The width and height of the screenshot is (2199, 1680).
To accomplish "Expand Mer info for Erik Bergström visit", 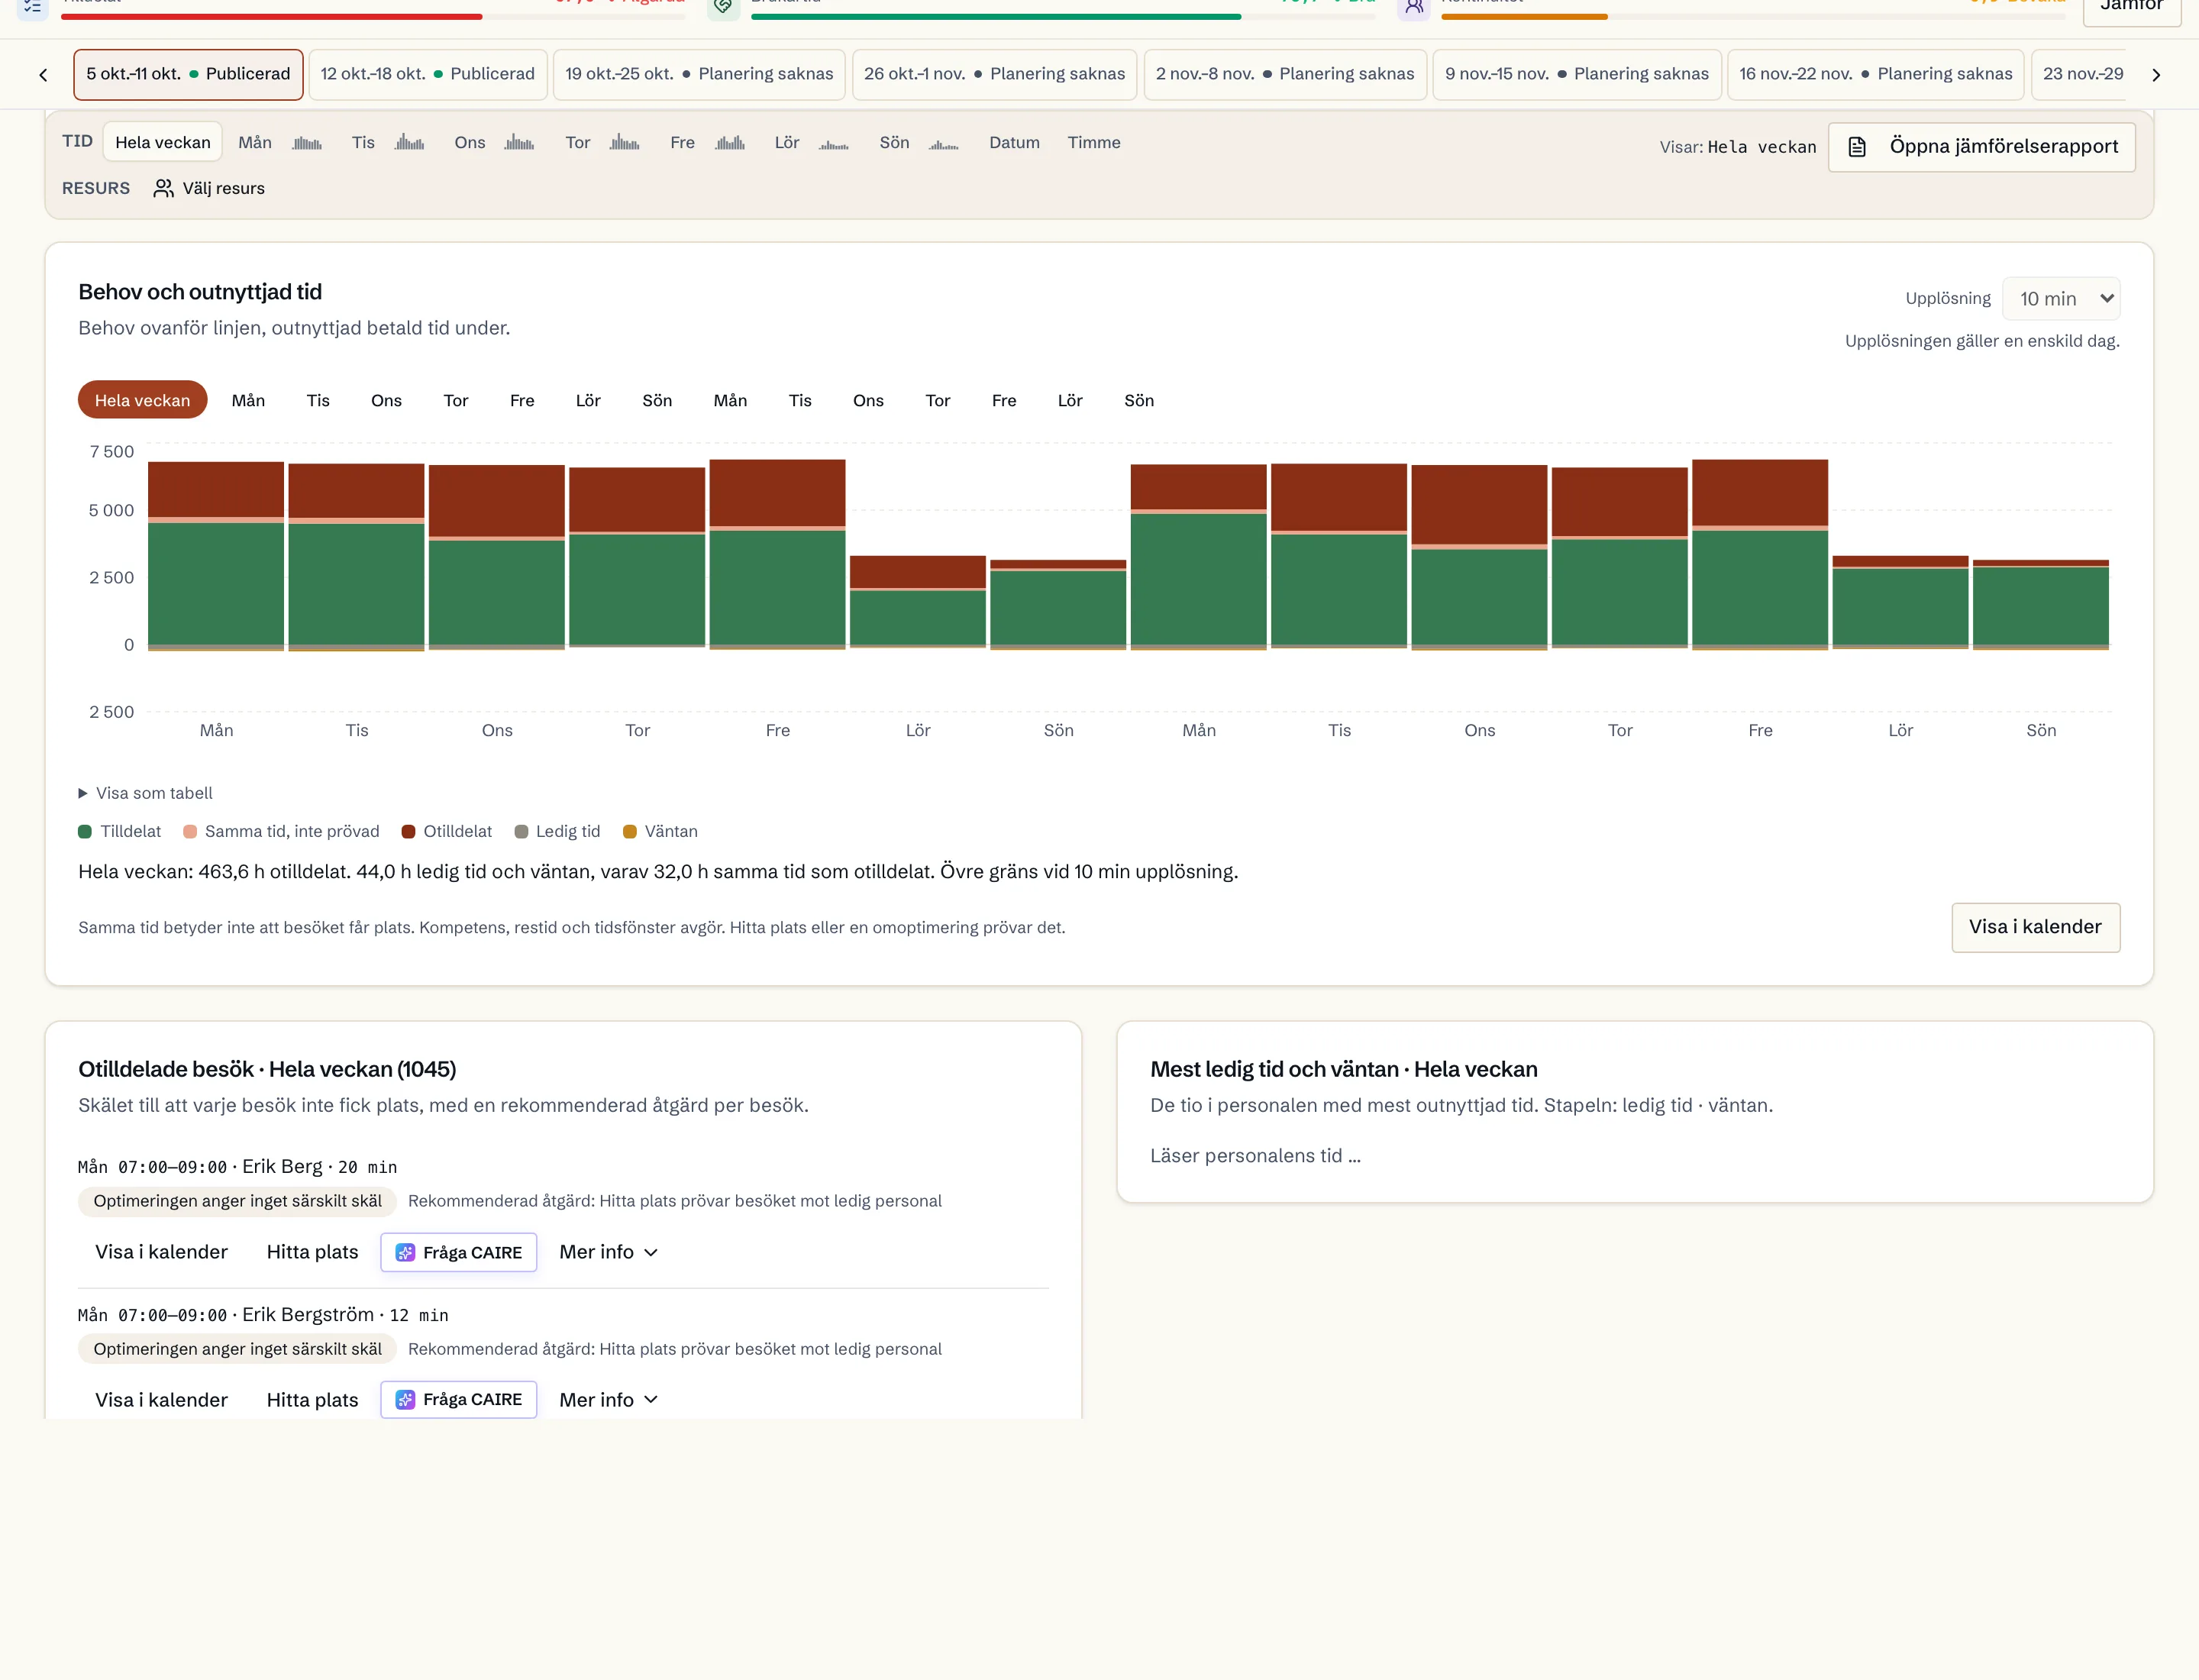I will click(x=608, y=1399).
